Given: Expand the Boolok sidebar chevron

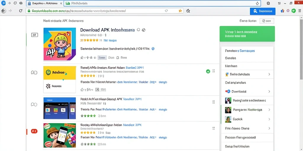Looking at the screenshot, I should [x=269, y=119].
